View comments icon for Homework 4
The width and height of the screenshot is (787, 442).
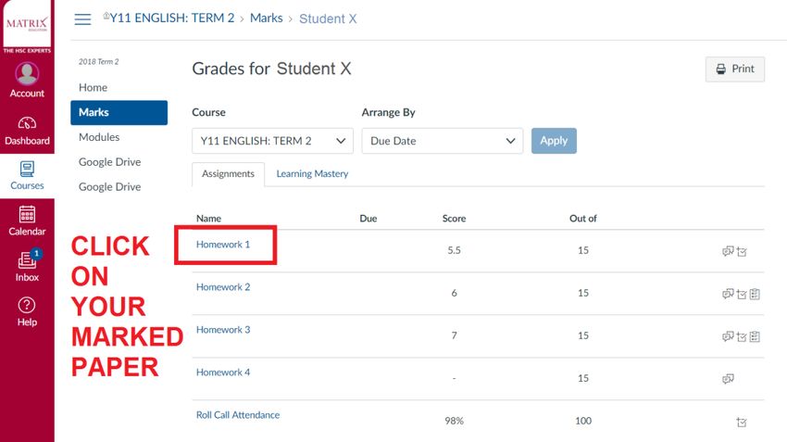(x=728, y=379)
